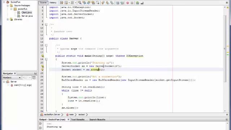
Task: Click hint bulb beside main method line
Action: tap(43, 56)
